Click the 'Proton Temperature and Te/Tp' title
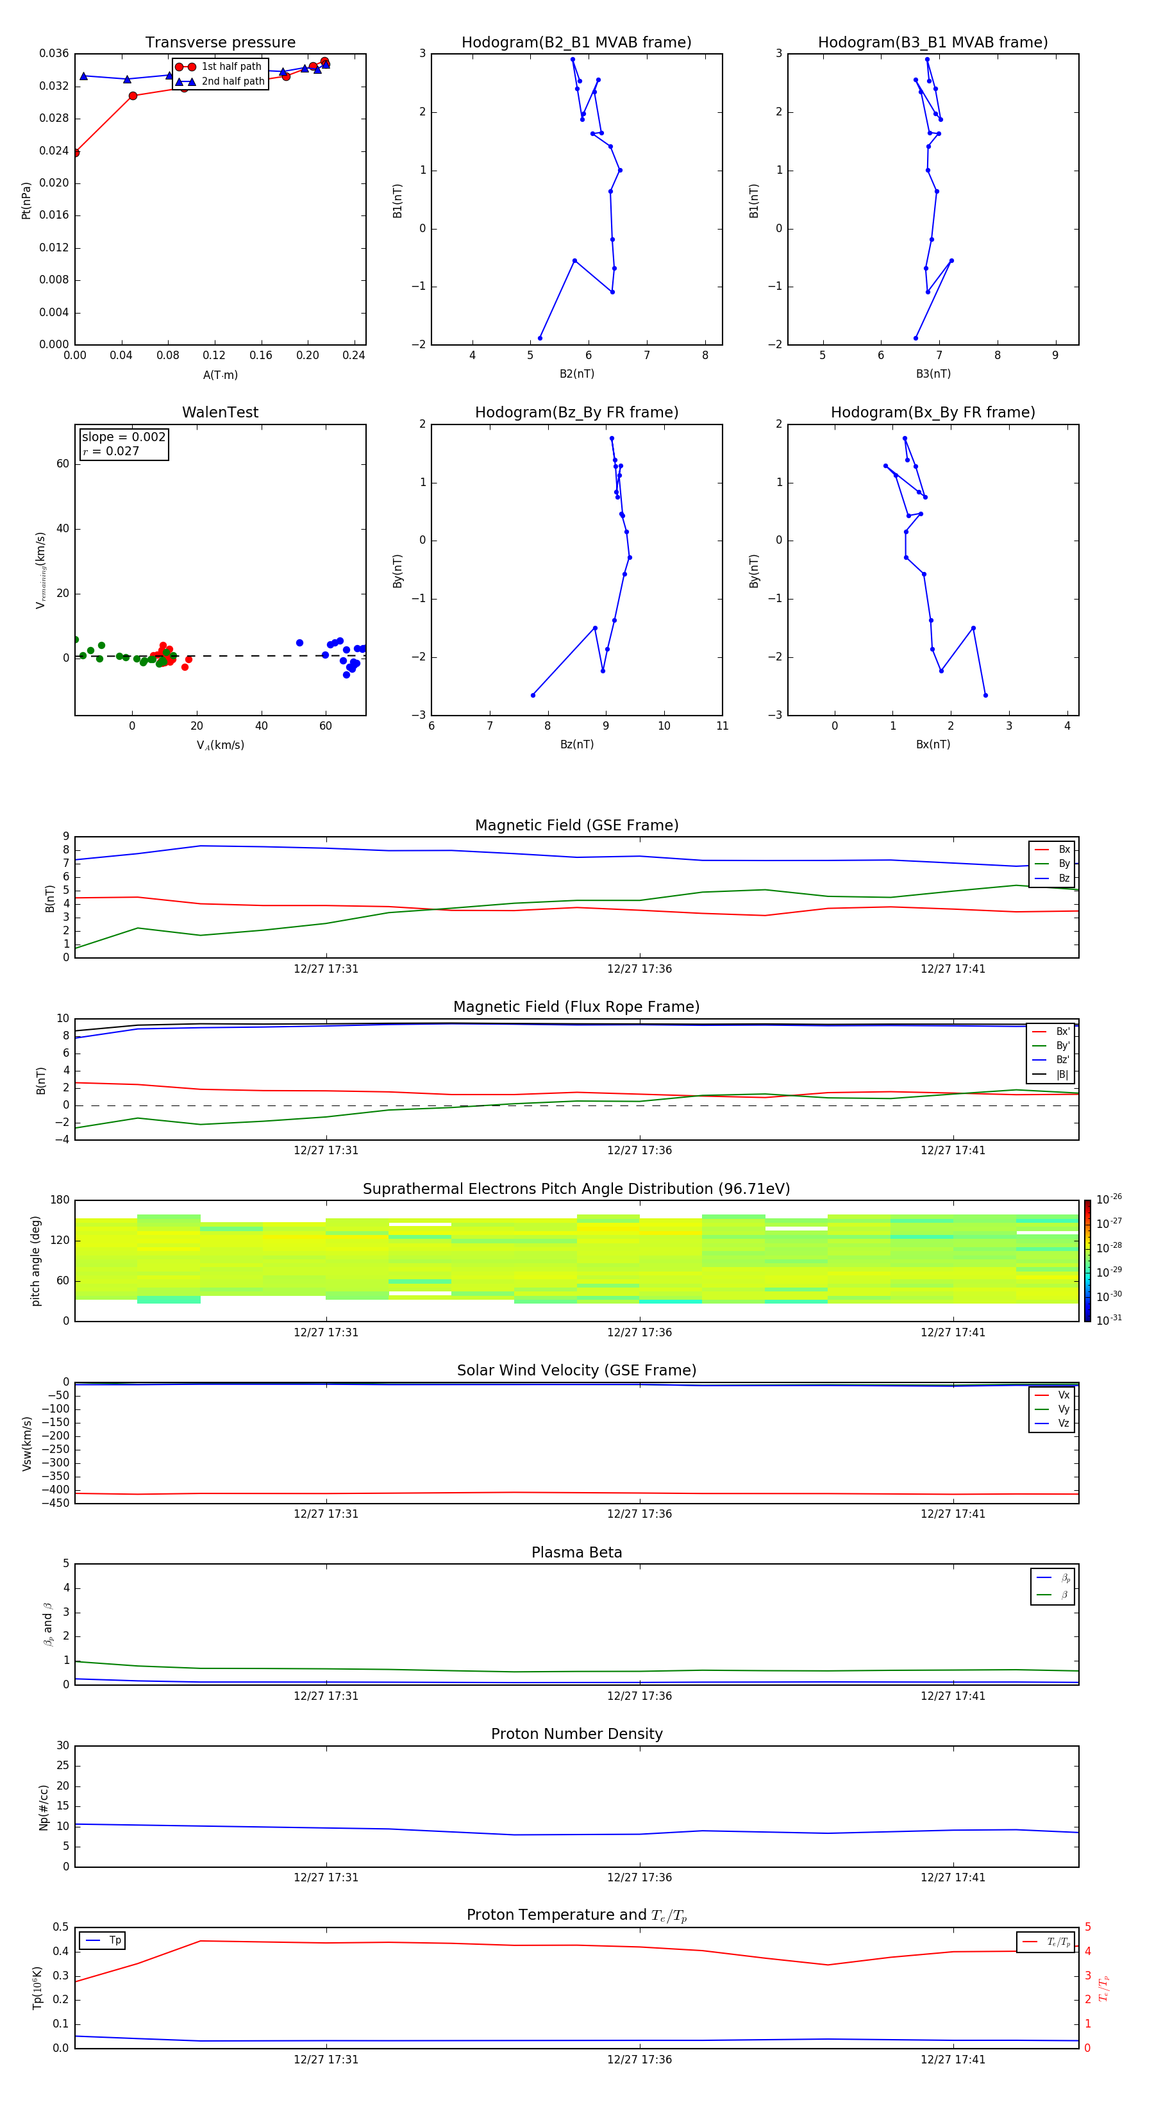 click(576, 1915)
